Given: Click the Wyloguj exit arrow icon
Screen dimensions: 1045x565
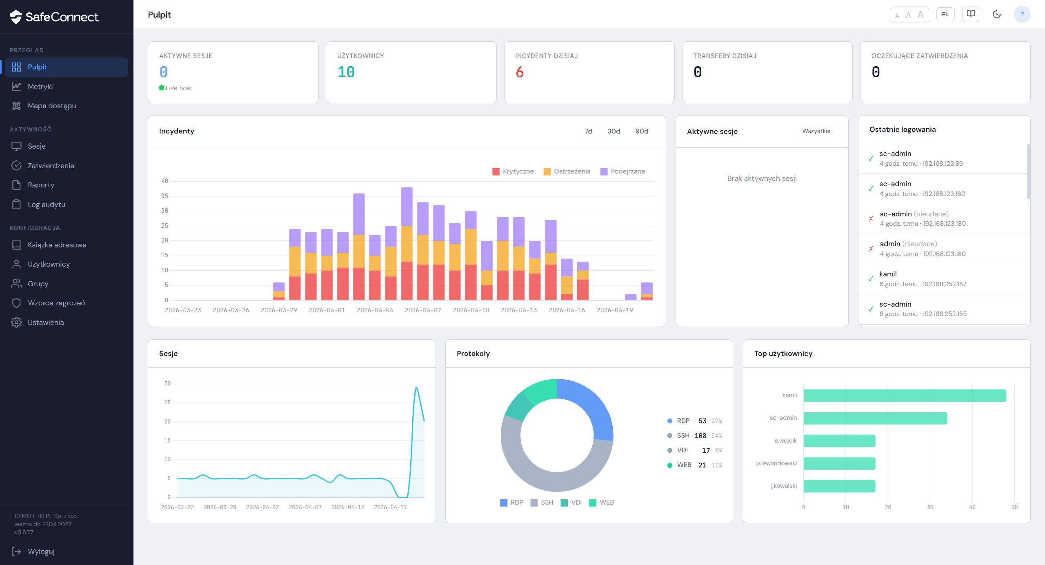Looking at the screenshot, I should pos(16,552).
